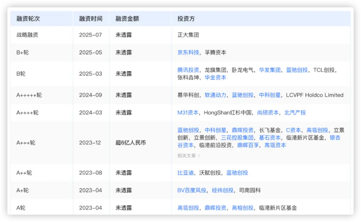Open 中科创星 link in the A+++++轮 row
The image size is (361, 222).
point(270,95)
